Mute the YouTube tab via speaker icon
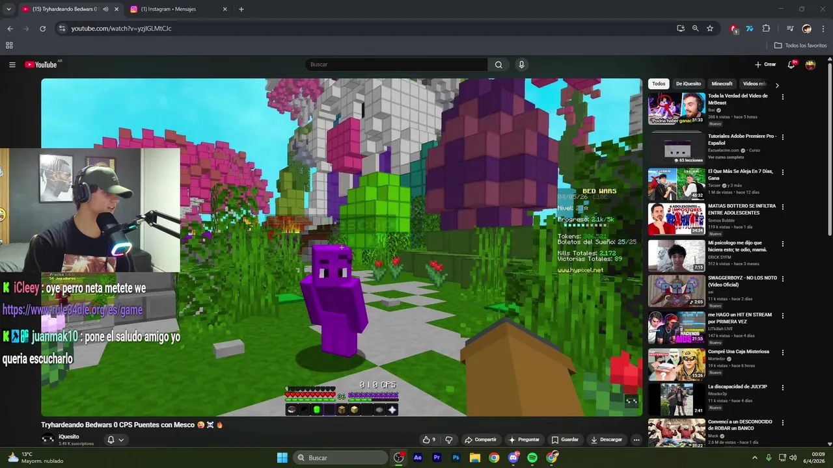 tap(105, 9)
